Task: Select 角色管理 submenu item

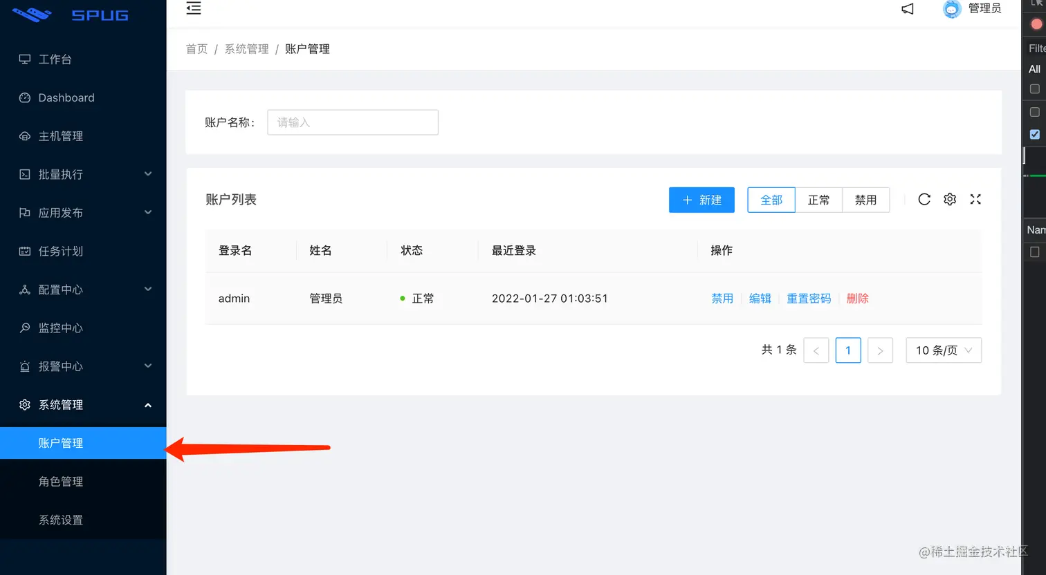Action: 83,482
